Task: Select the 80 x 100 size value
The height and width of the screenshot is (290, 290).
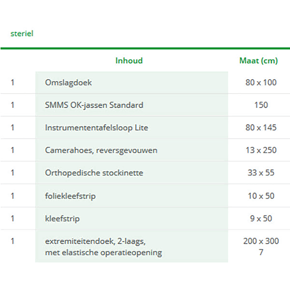Action: click(x=261, y=82)
